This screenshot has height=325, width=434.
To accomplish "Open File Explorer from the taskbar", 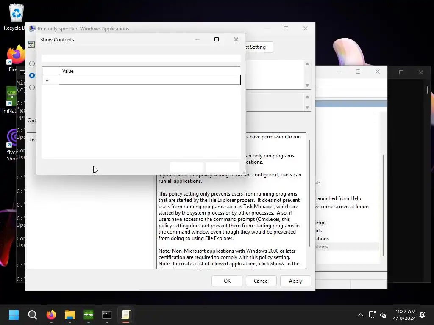I will pyautogui.click(x=70, y=314).
